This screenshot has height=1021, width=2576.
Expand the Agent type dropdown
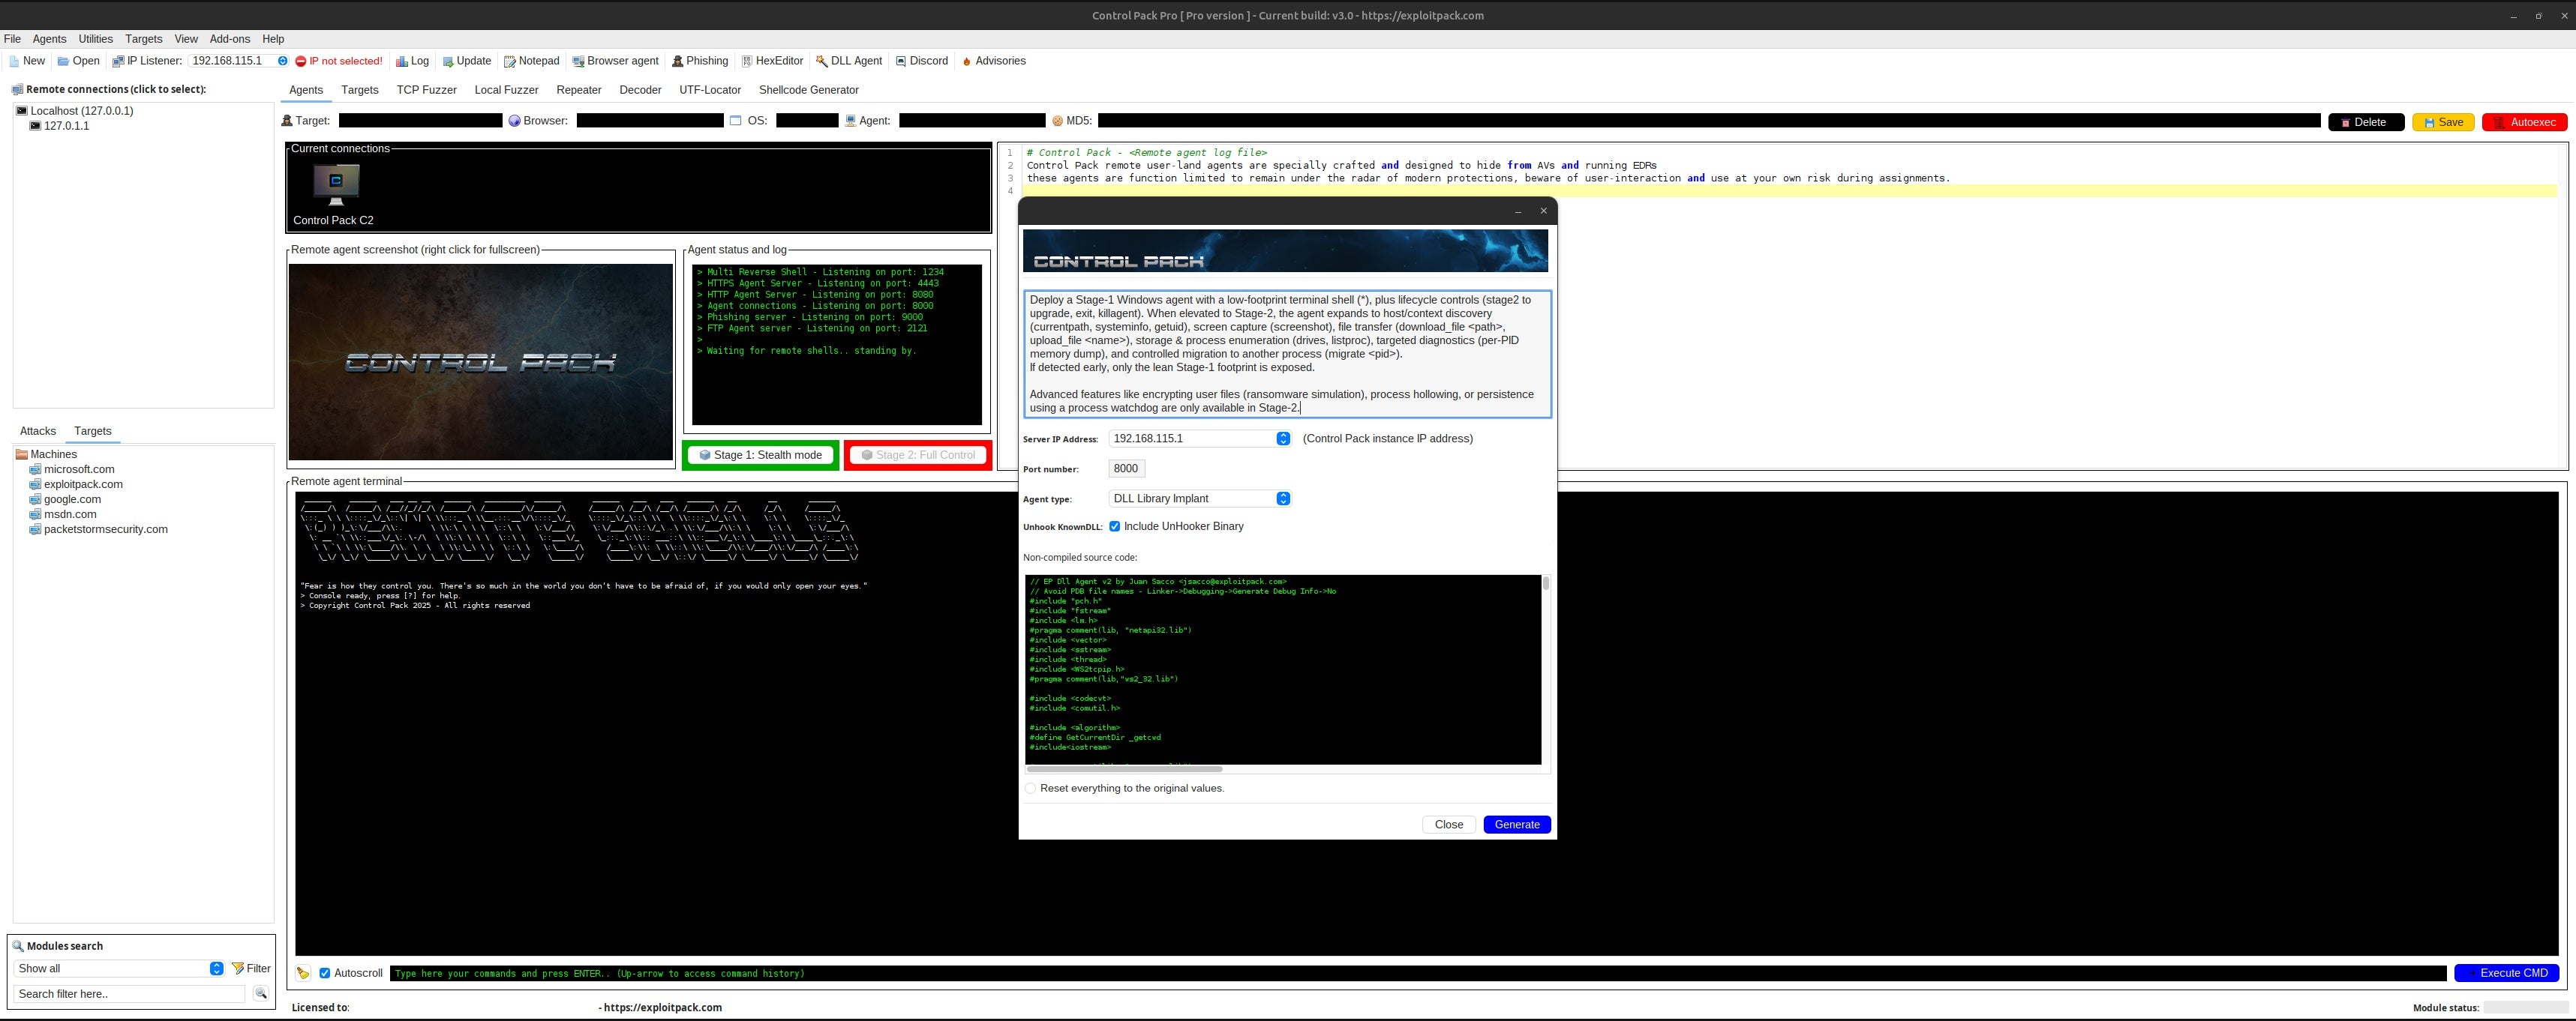click(1283, 499)
